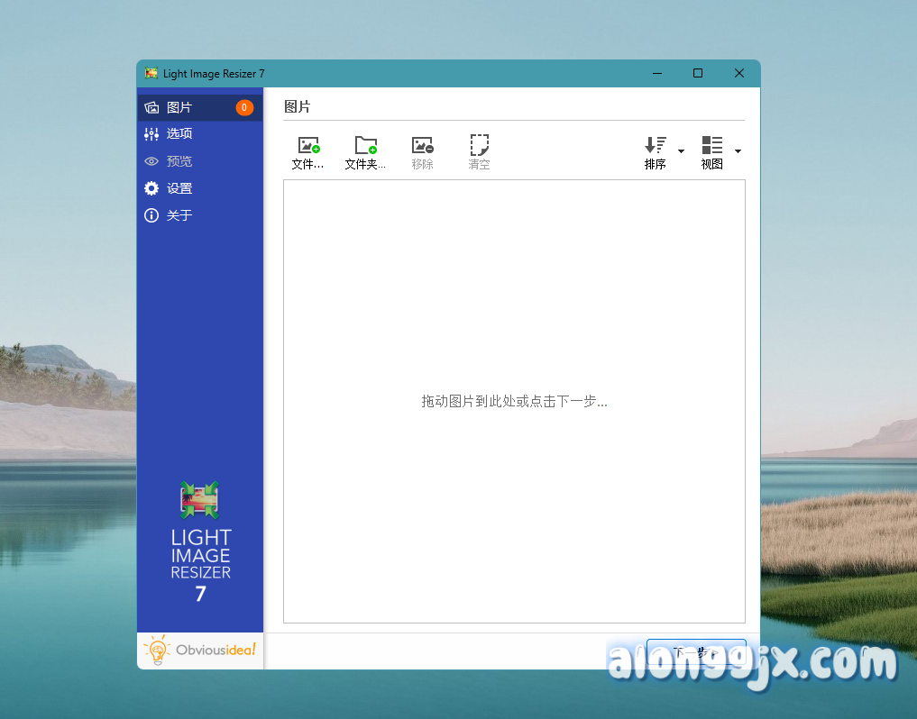Expand the 排序 dropdown arrow
The height and width of the screenshot is (719, 917).
(x=681, y=151)
